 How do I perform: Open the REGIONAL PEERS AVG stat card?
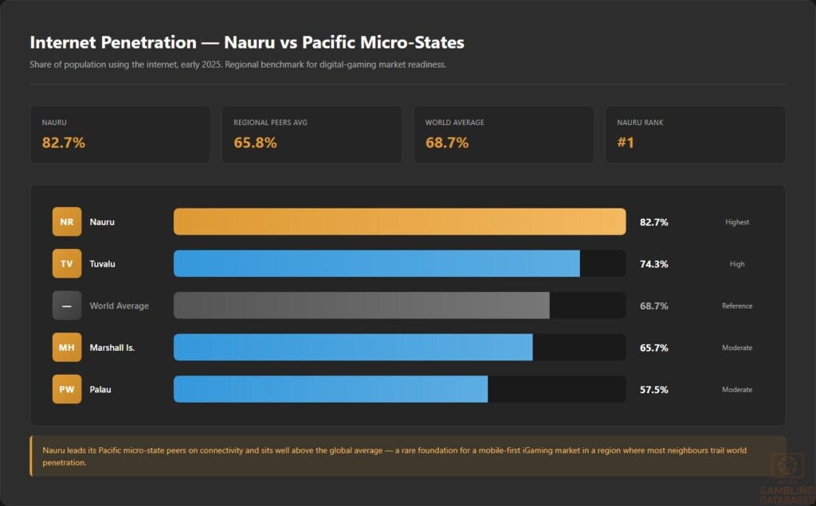(x=312, y=134)
